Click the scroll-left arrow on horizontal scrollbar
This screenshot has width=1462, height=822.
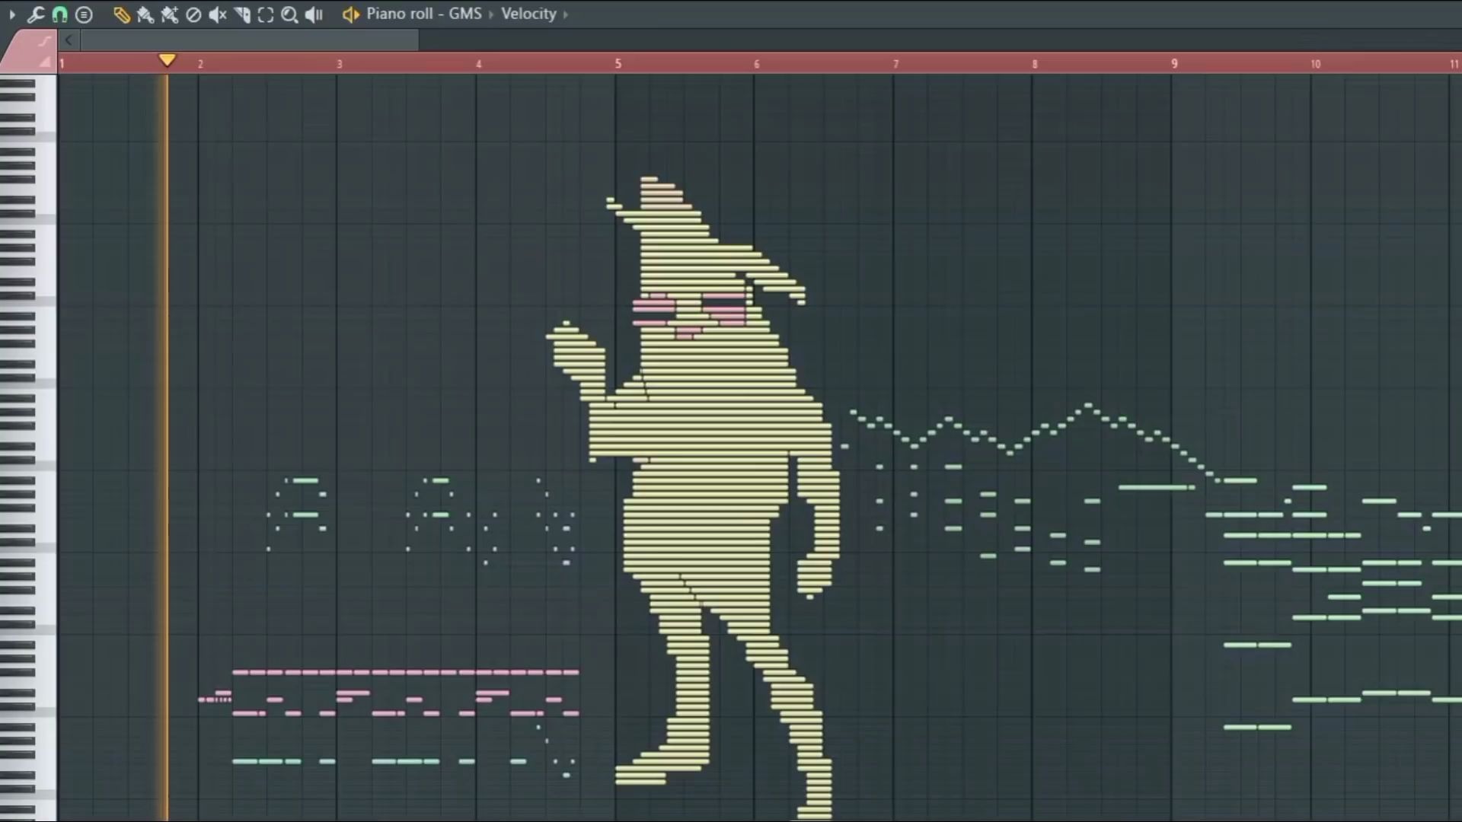tap(69, 40)
